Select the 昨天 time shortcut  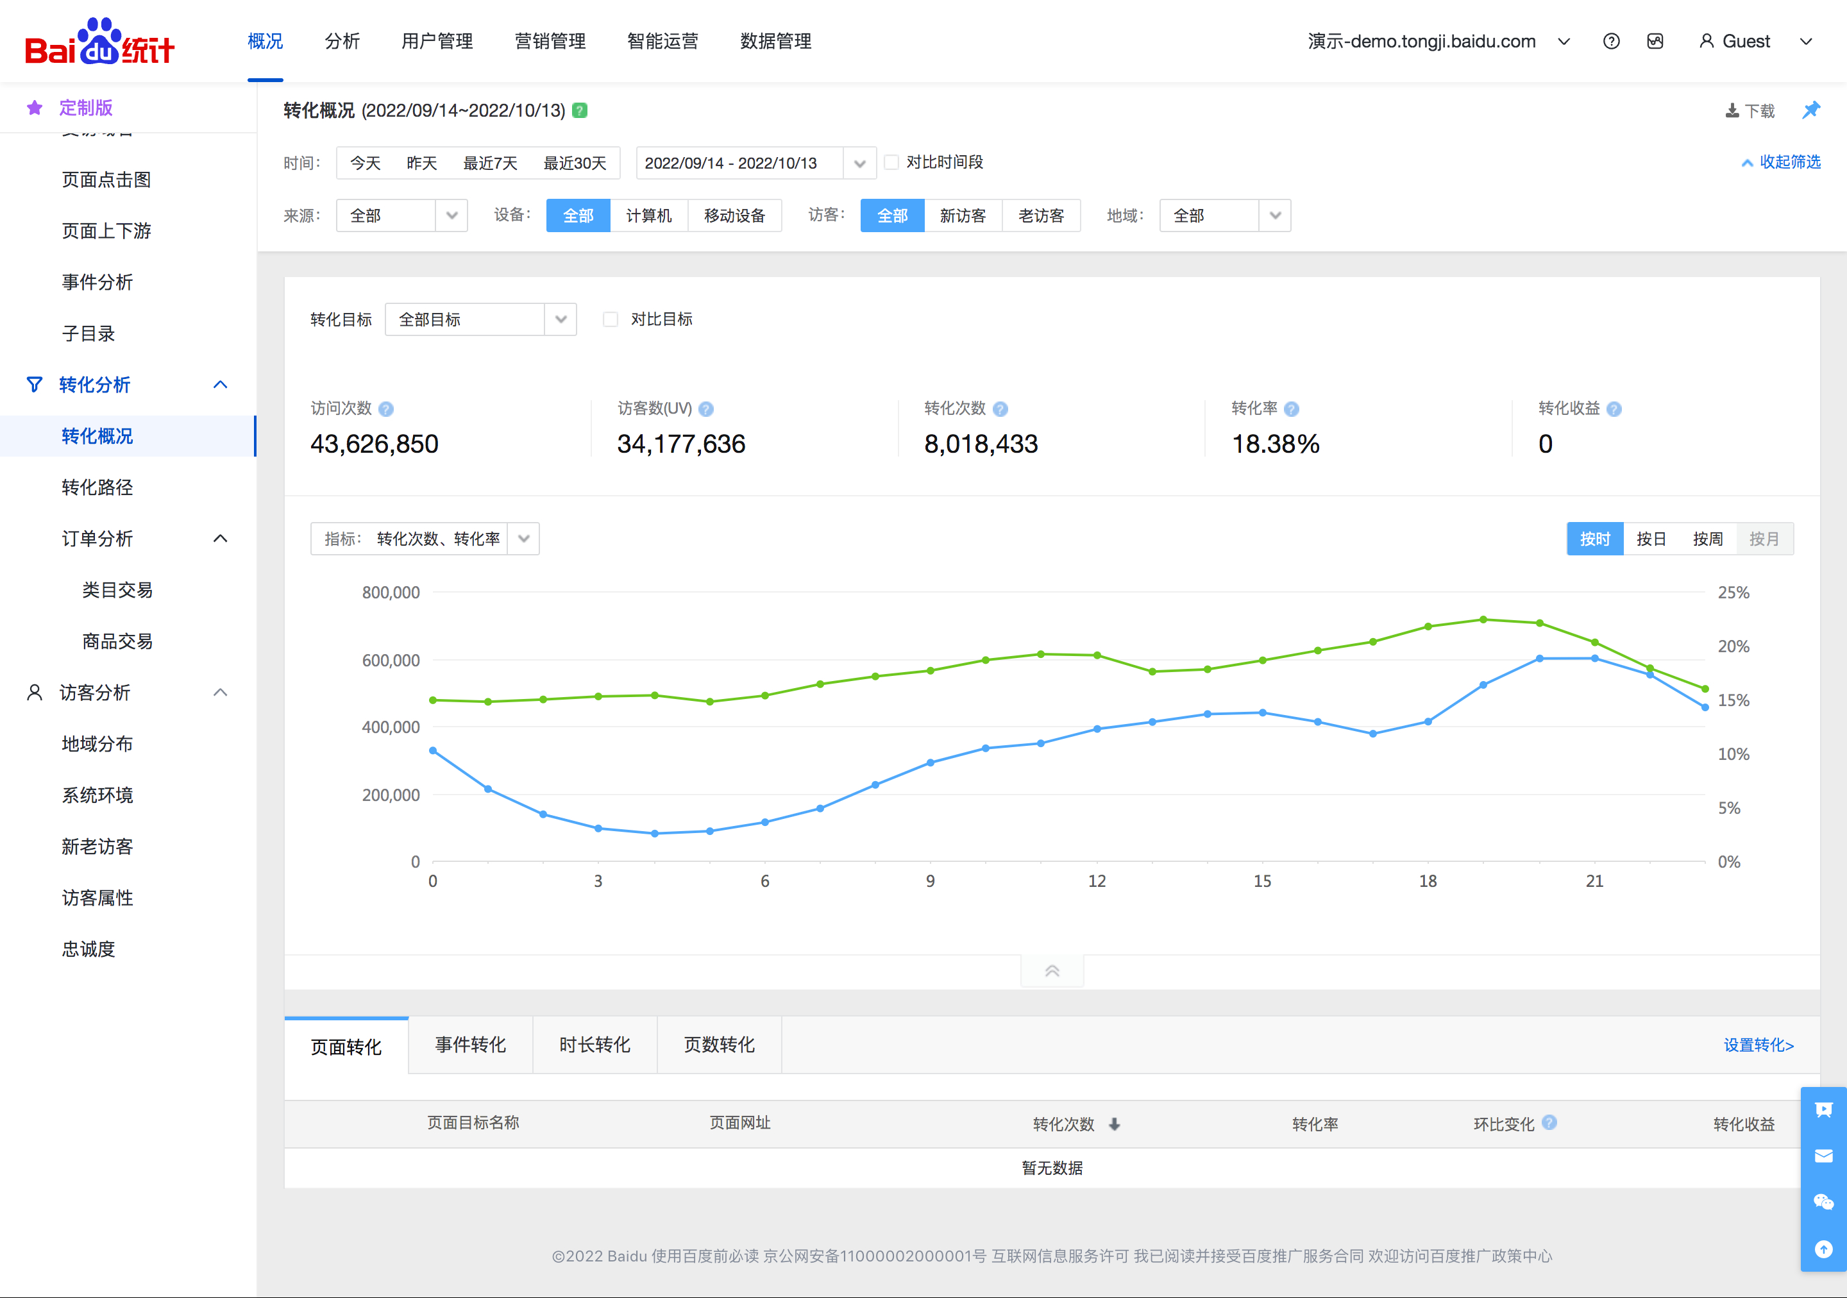point(421,164)
